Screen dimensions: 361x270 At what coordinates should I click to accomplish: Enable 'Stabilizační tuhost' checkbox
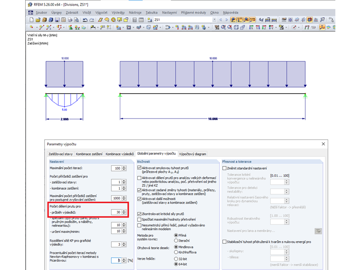(x=225, y=242)
